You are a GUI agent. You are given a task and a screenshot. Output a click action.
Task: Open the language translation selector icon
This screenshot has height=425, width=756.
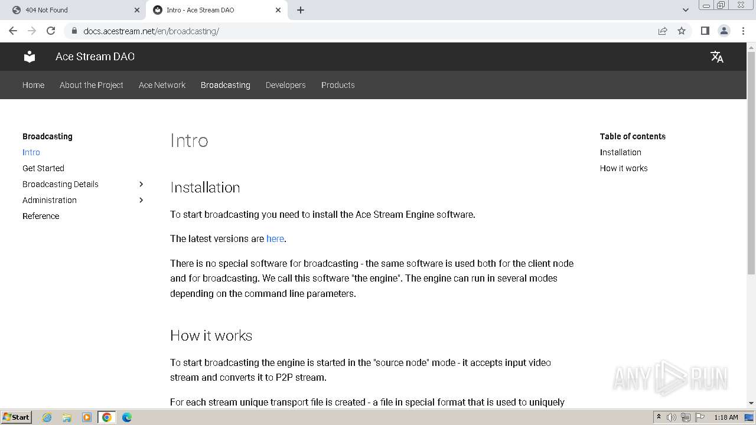click(717, 57)
